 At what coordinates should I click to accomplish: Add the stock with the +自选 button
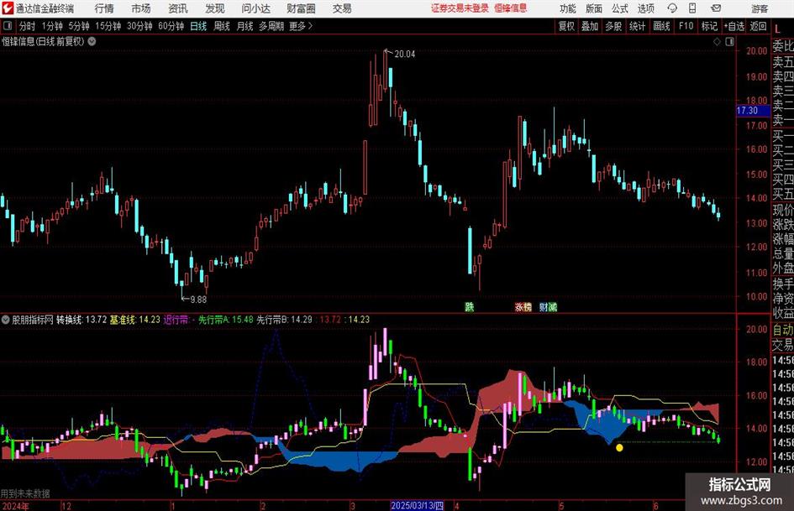tap(734, 26)
